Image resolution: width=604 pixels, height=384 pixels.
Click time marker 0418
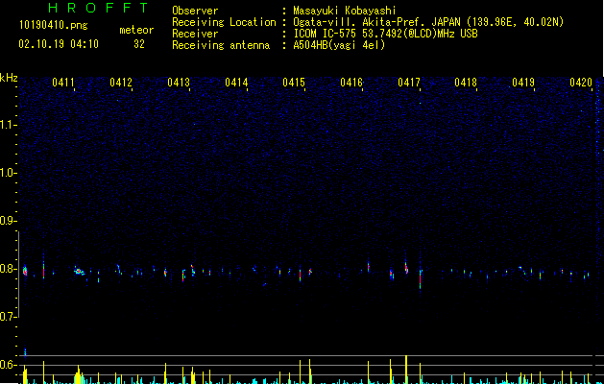pos(466,83)
